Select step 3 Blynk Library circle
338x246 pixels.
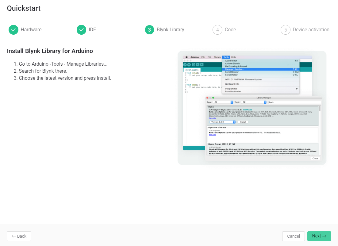click(x=149, y=30)
